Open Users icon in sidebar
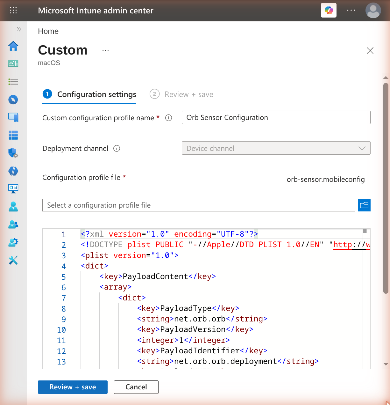Viewport: 390px width, 405px height. 13,207
